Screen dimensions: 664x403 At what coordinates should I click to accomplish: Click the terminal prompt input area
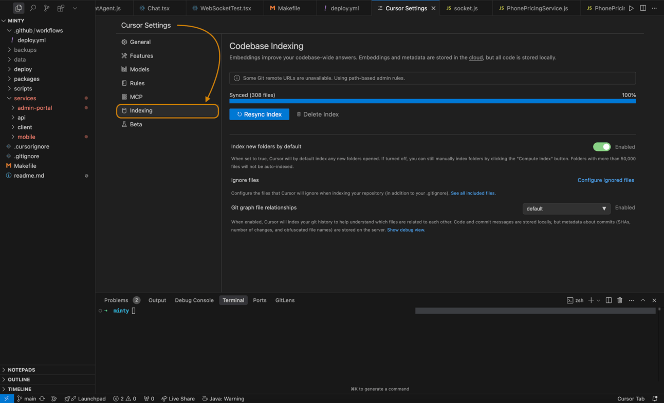tap(134, 311)
